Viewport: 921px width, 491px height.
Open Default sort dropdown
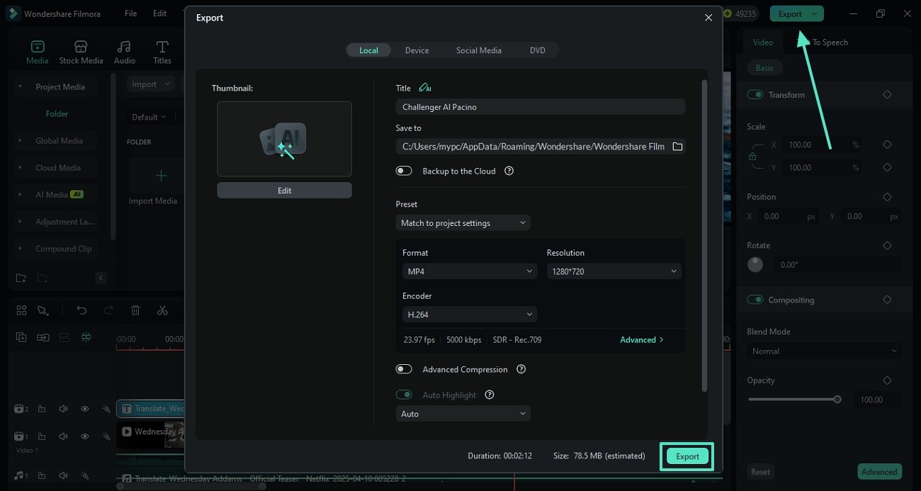point(149,117)
